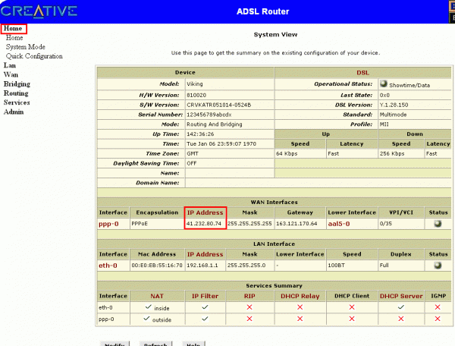Image resolution: width=455 pixels, height=346 pixels.
Task: Click the DHCP Server column header link
Action: (x=400, y=295)
